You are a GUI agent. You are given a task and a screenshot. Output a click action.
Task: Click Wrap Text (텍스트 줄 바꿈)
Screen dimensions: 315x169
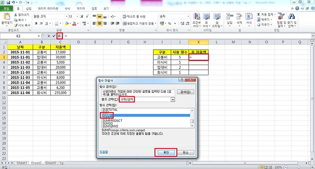pos(134,17)
